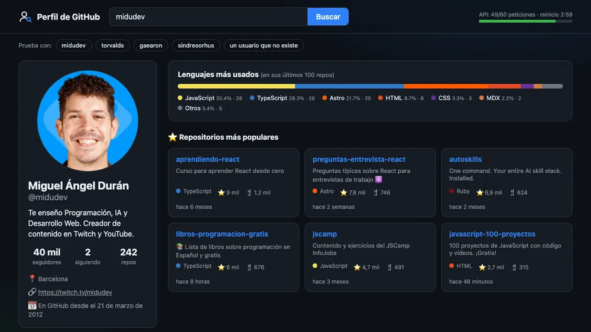
Task: Click the star icon in autoskills card
Action: coord(480,192)
